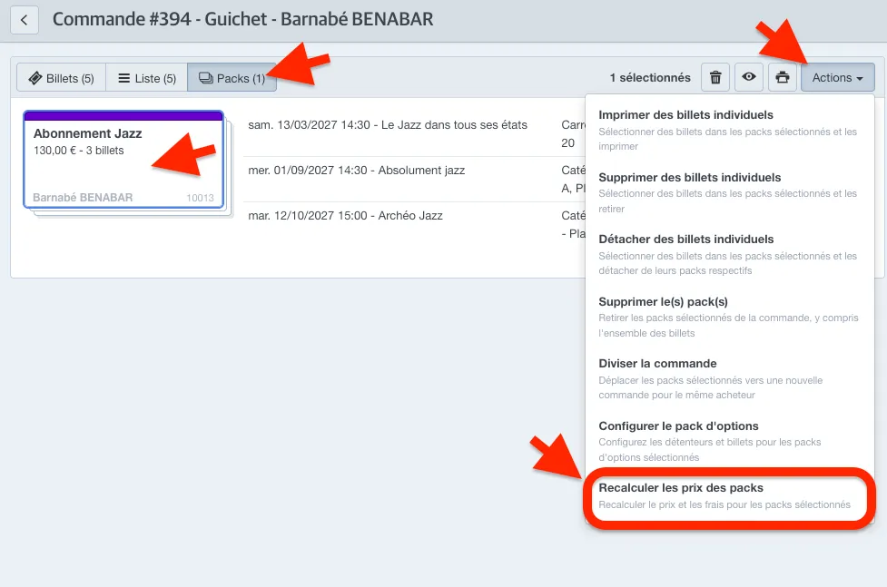The width and height of the screenshot is (887, 587).
Task: Click row Archéo Jazz 12/10/2027
Action: pos(414,224)
